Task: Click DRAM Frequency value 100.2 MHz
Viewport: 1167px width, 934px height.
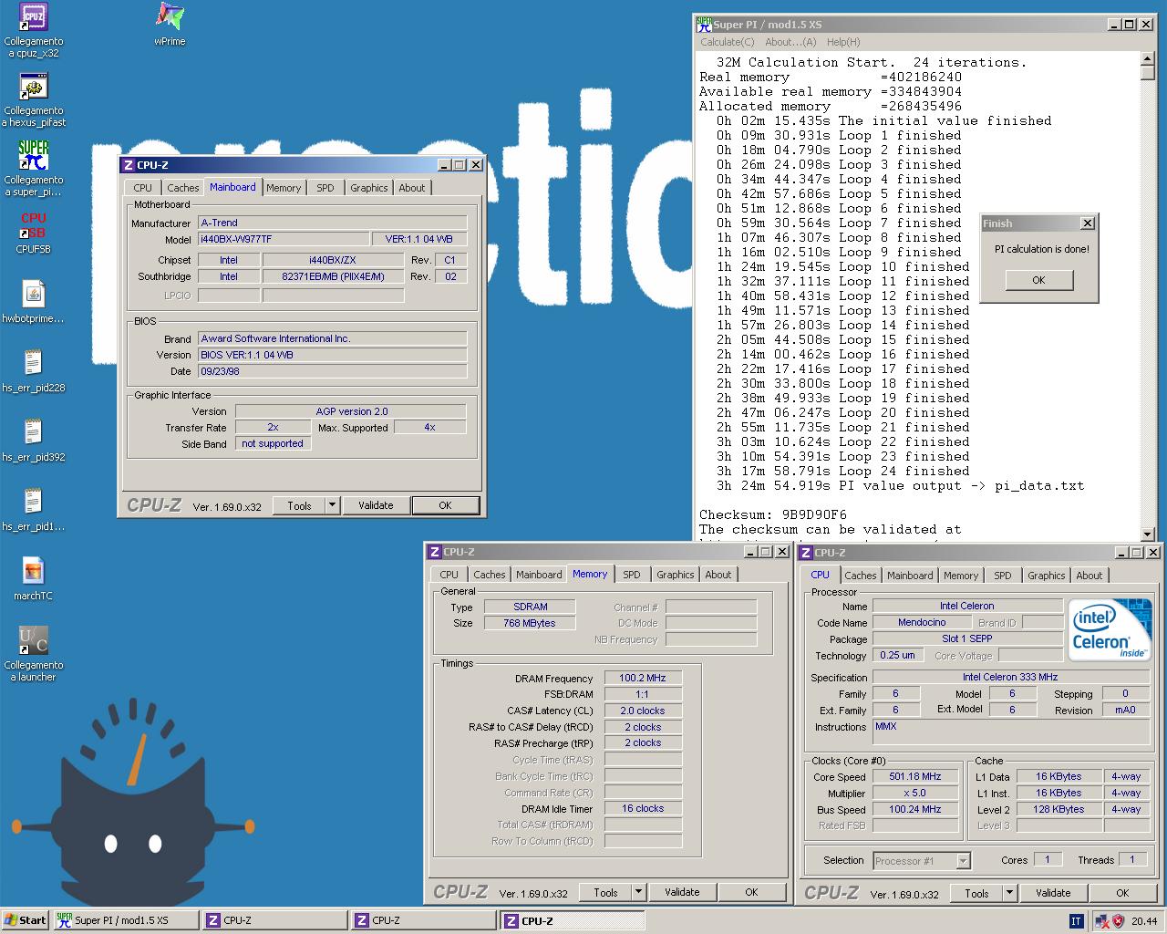Action: coord(643,678)
